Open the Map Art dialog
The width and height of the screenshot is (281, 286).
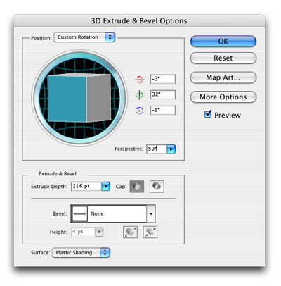tap(223, 77)
